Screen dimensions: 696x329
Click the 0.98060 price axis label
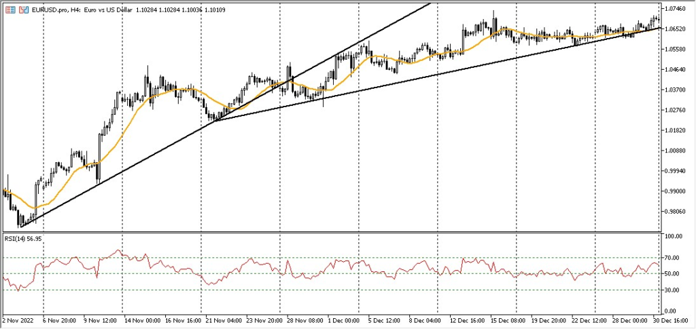676,212
